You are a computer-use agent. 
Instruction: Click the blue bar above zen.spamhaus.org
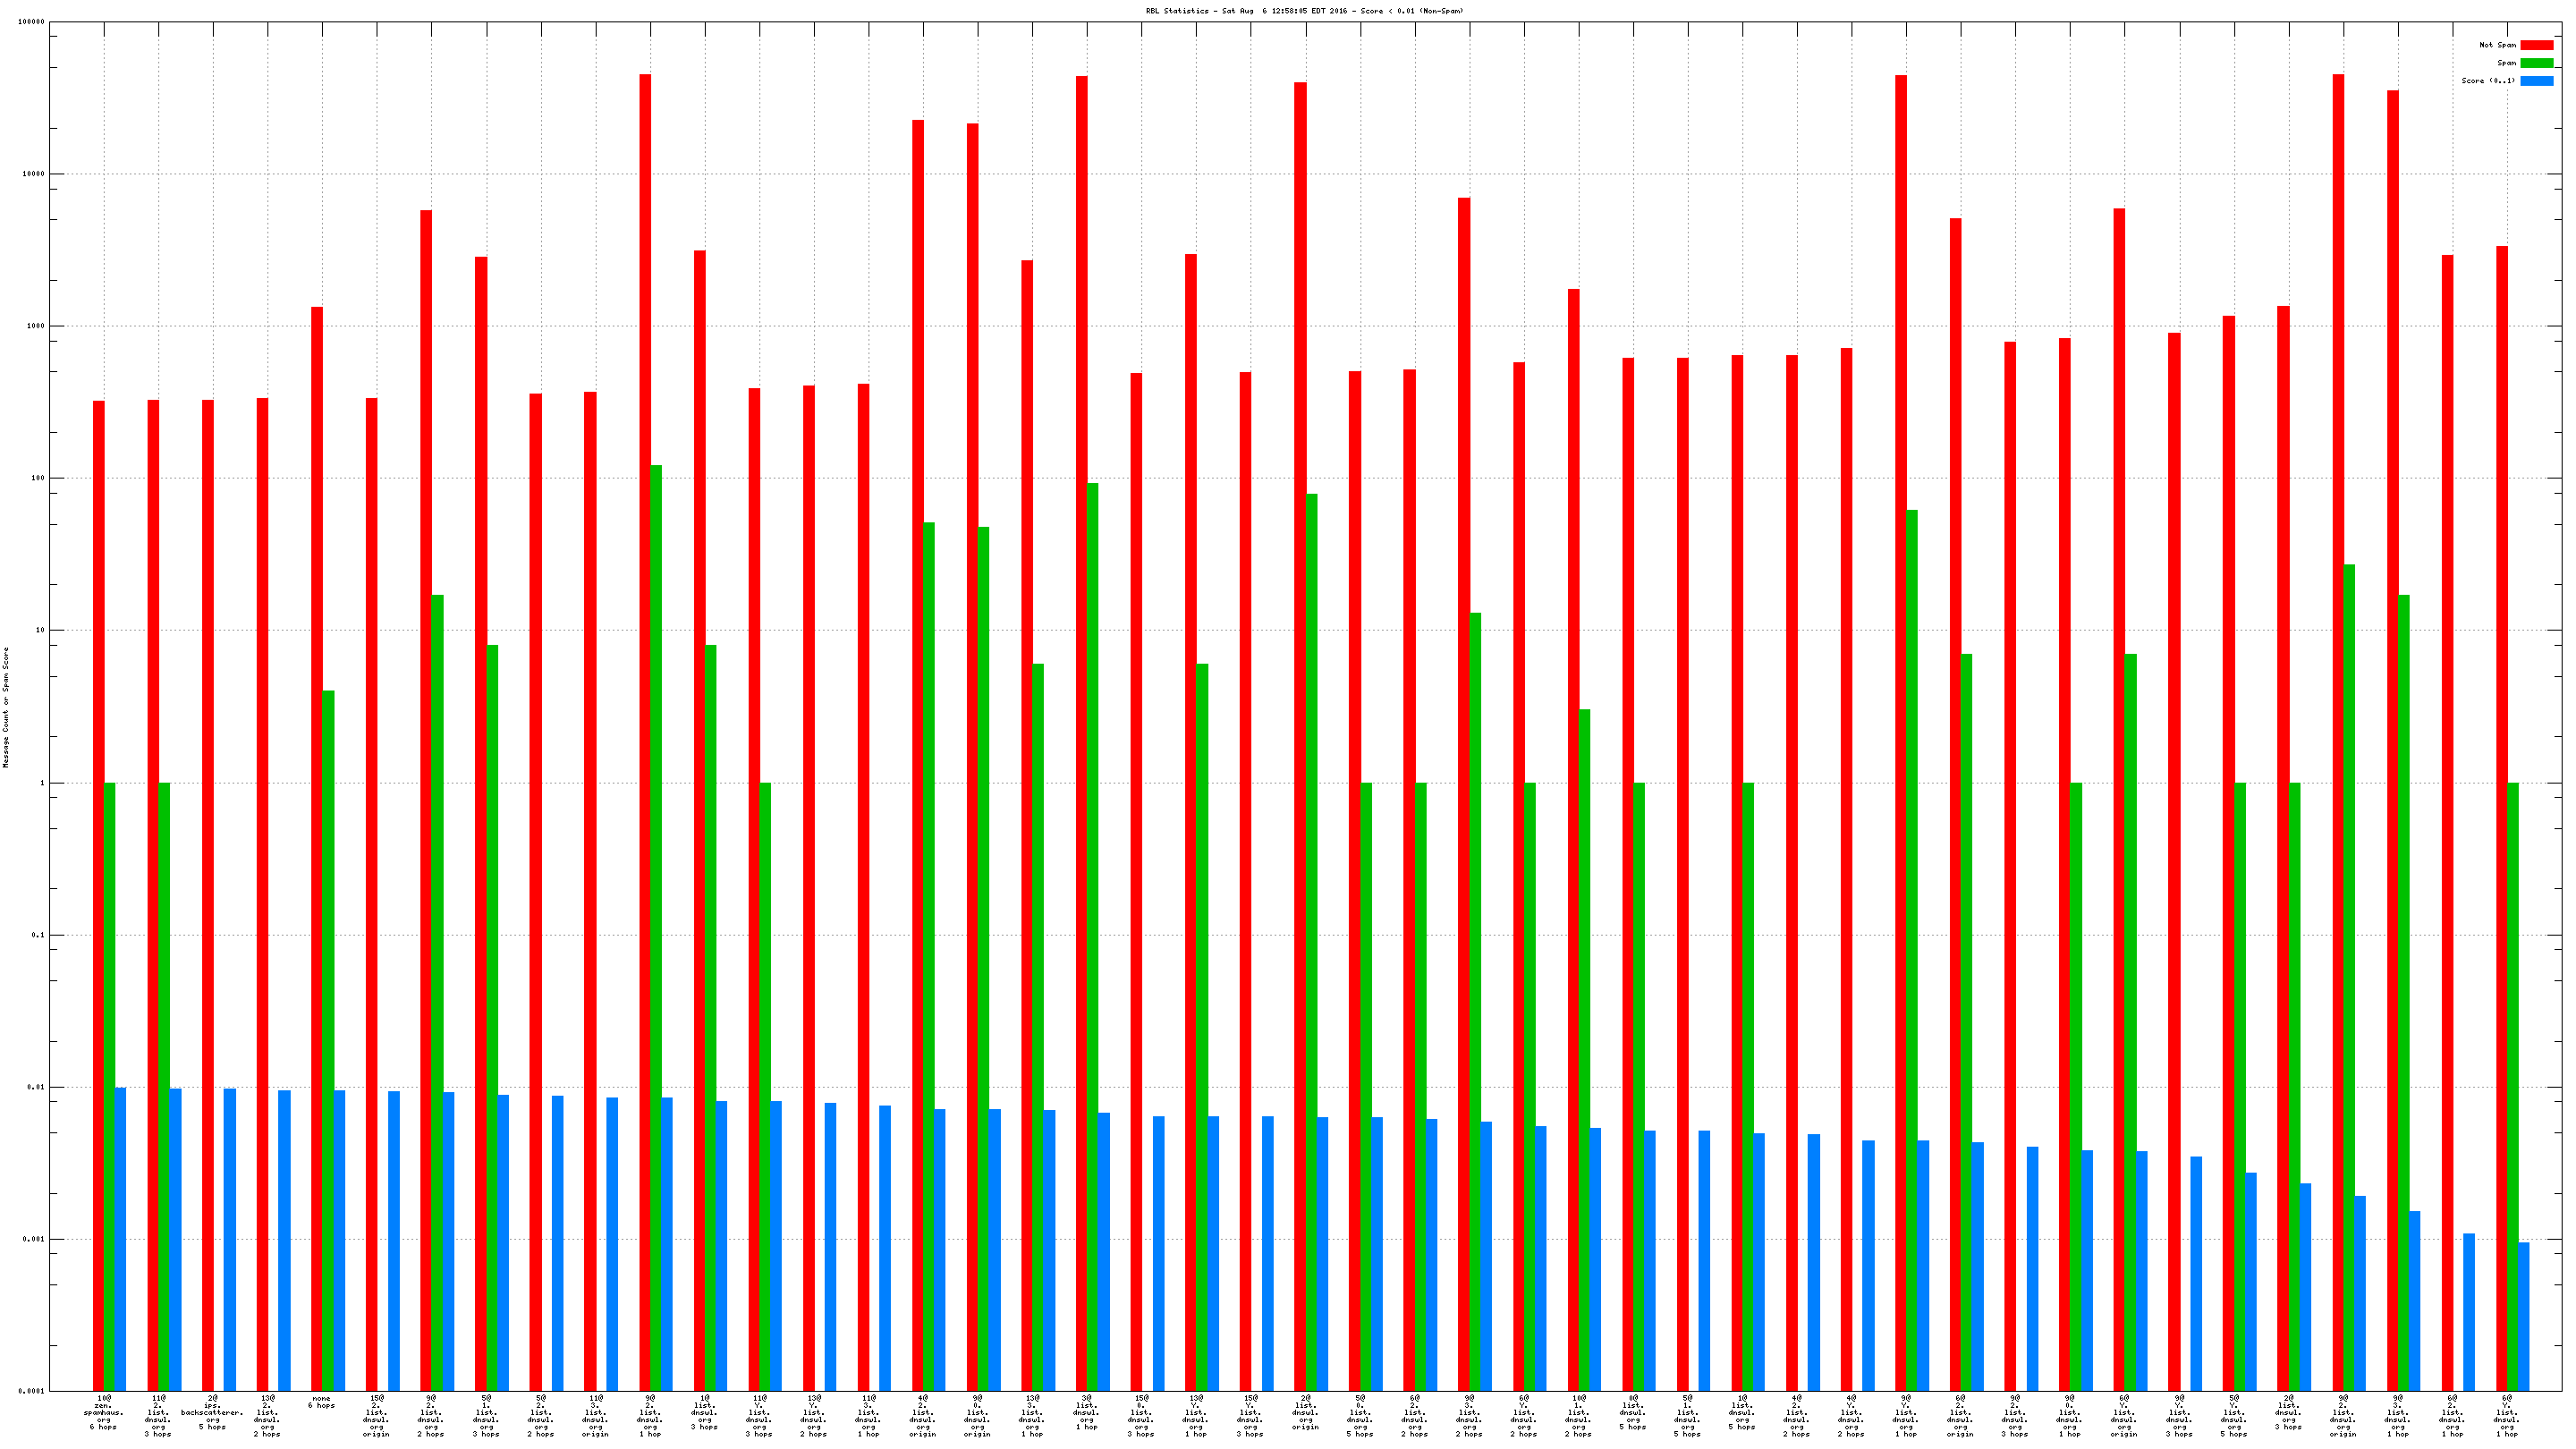121,1238
